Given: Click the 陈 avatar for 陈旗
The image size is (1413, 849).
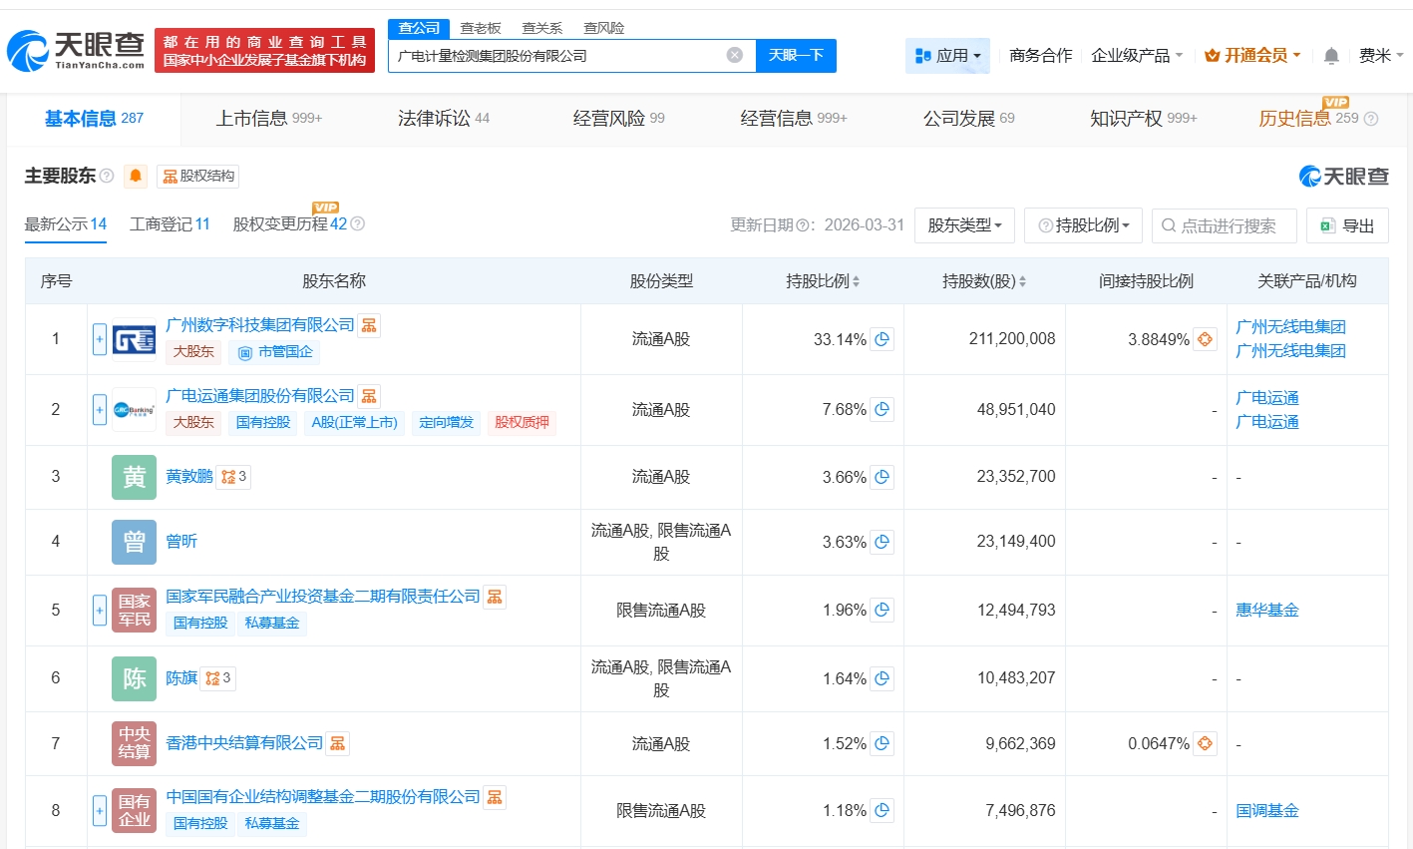Looking at the screenshot, I should pos(134,678).
